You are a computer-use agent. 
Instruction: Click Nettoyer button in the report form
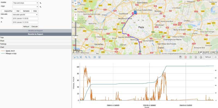[x=26, y=27]
